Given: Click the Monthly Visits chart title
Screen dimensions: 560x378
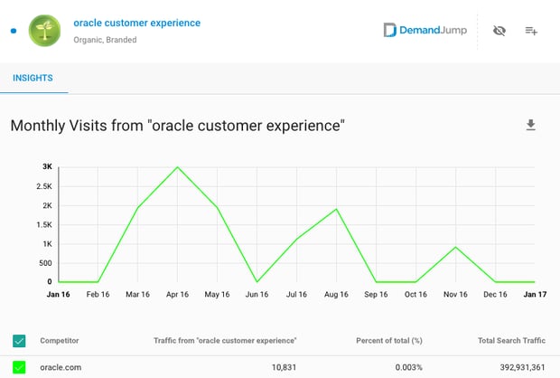Looking at the screenshot, I should click(178, 126).
